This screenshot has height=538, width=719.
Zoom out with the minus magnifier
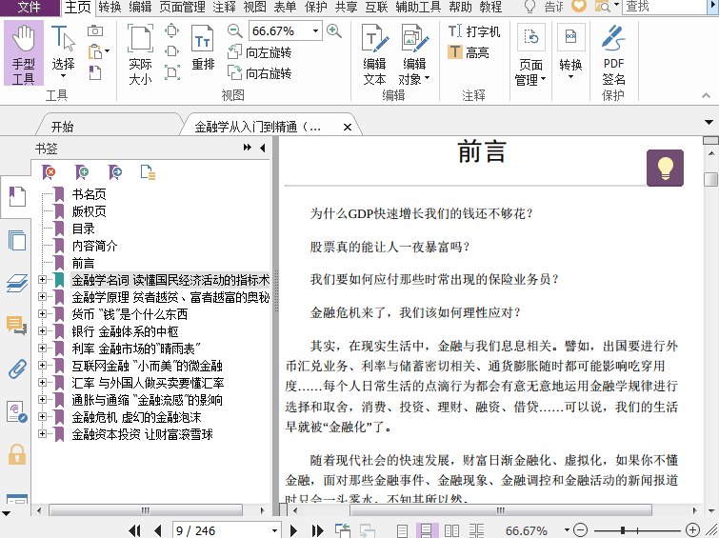tap(235, 31)
